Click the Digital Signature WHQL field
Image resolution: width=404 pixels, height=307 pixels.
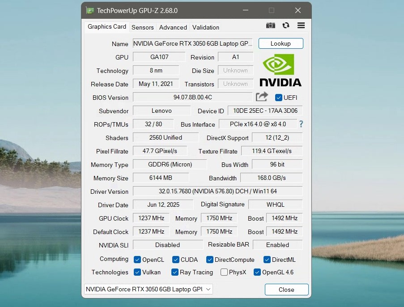coord(275,205)
